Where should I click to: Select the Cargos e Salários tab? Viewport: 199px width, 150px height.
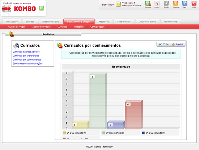click(147, 22)
